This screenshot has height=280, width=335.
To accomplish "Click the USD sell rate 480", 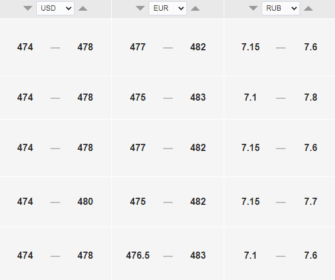I will click(x=85, y=201).
